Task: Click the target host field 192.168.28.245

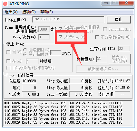Action: [x=68, y=19]
